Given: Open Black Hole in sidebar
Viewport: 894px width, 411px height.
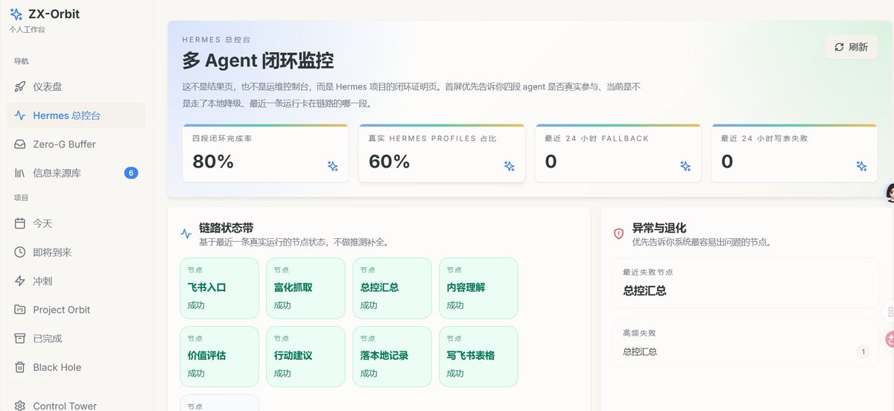Looking at the screenshot, I should tap(76, 367).
